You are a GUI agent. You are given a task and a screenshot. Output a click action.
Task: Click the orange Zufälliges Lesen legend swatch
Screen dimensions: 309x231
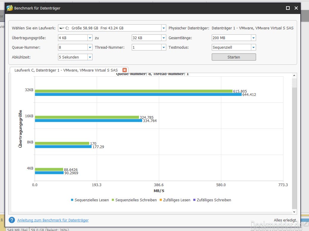161,200
